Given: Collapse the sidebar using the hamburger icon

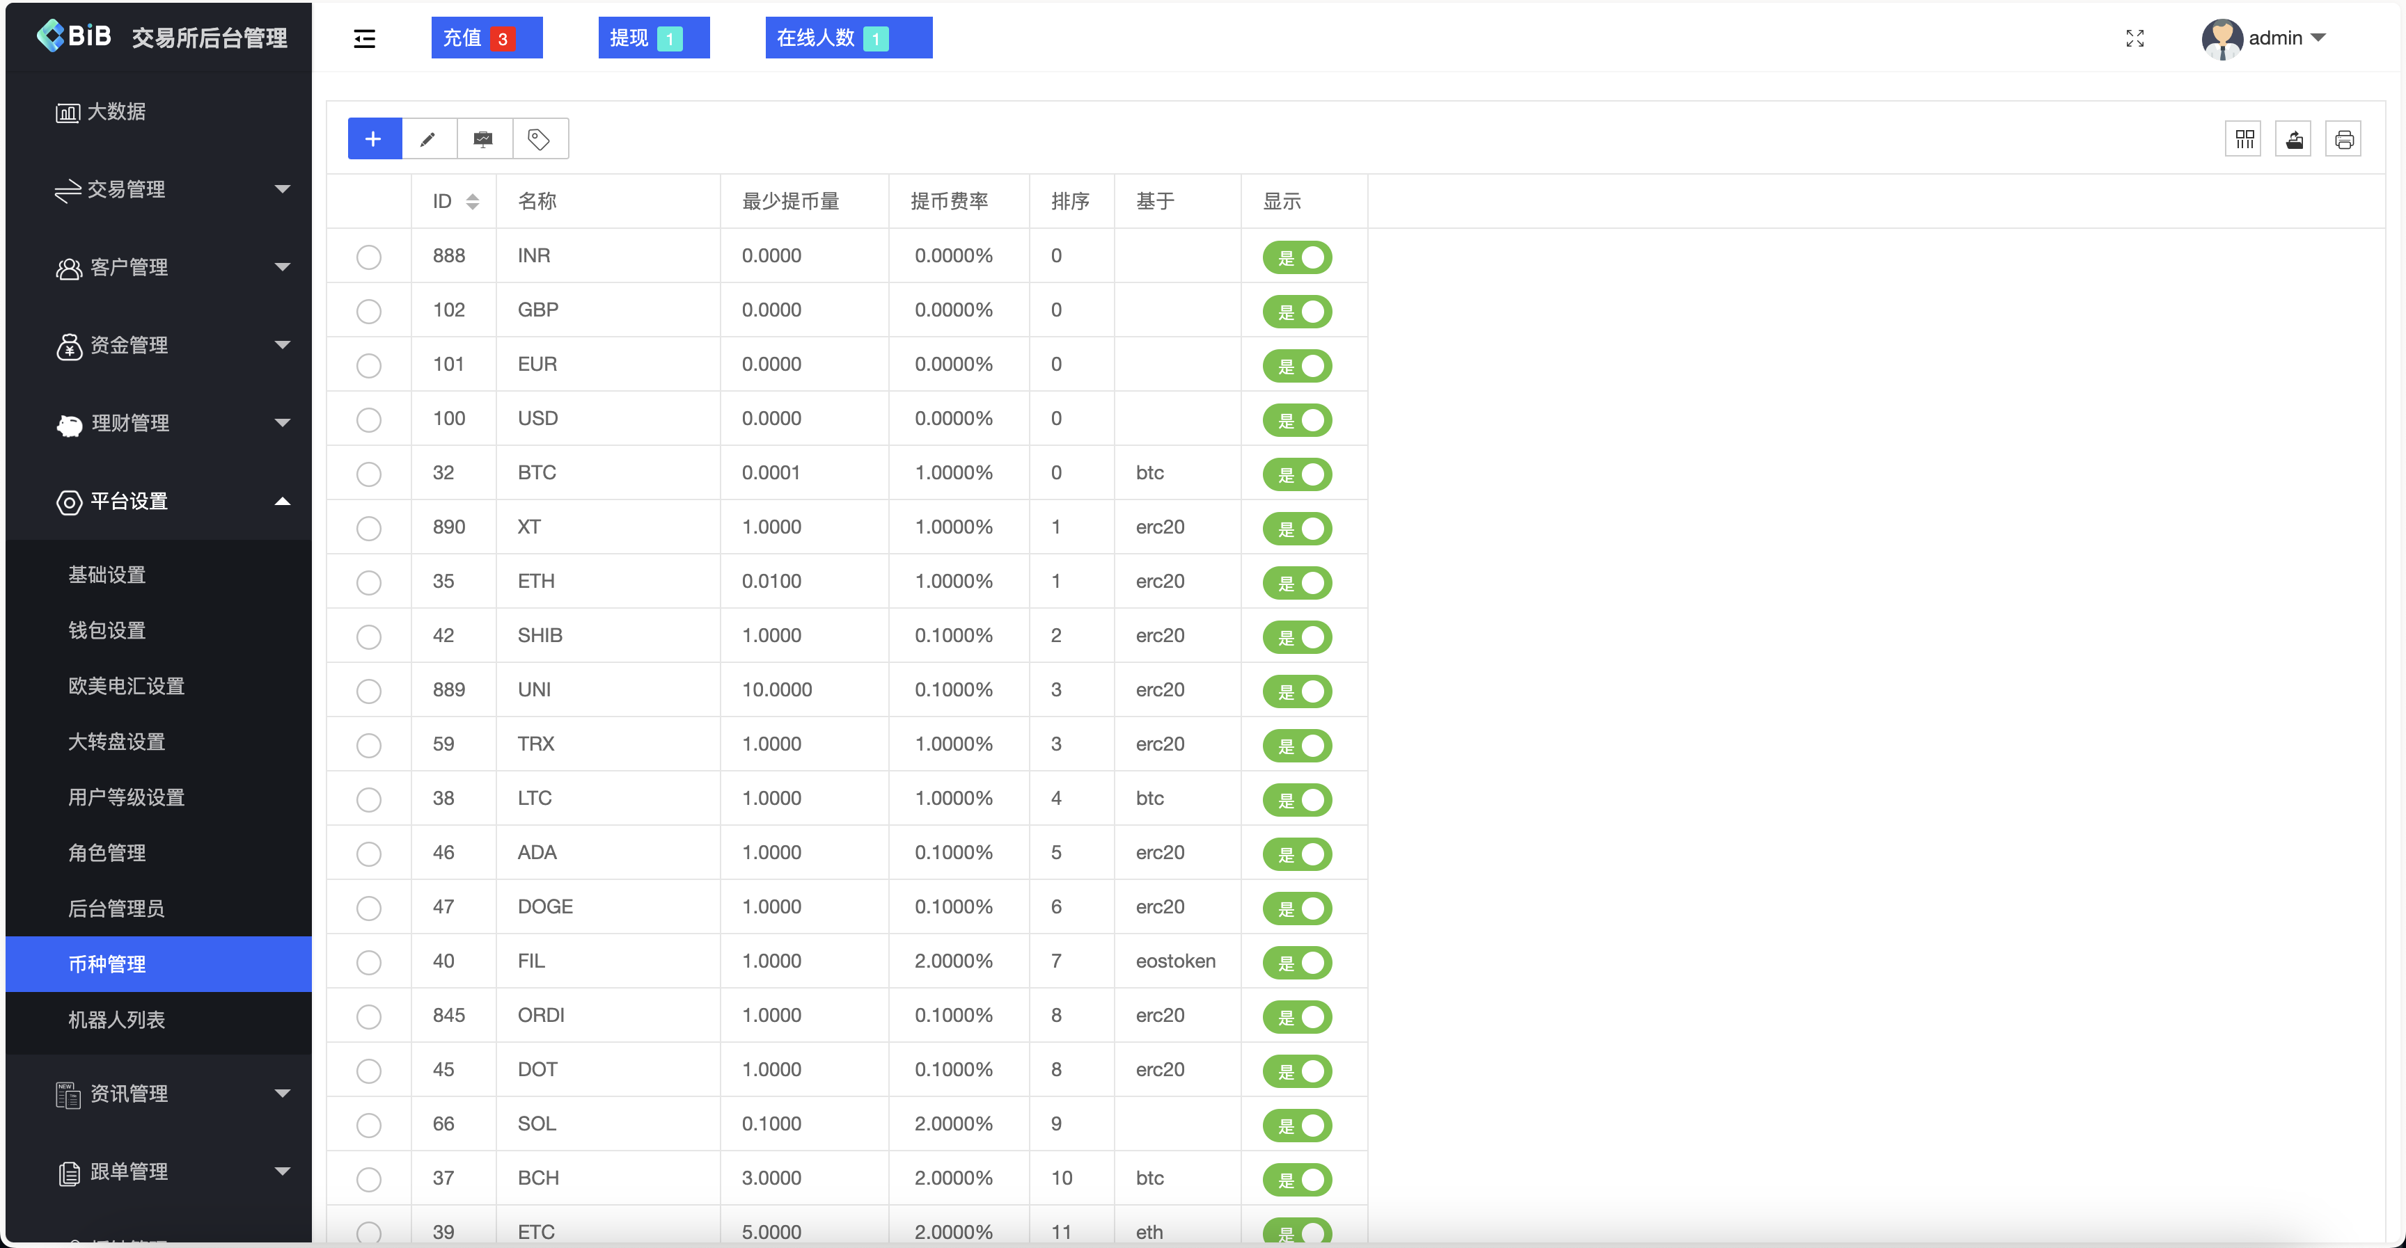Looking at the screenshot, I should point(364,38).
